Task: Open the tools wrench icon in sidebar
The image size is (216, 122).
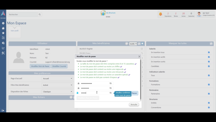Action: coord(3,53)
